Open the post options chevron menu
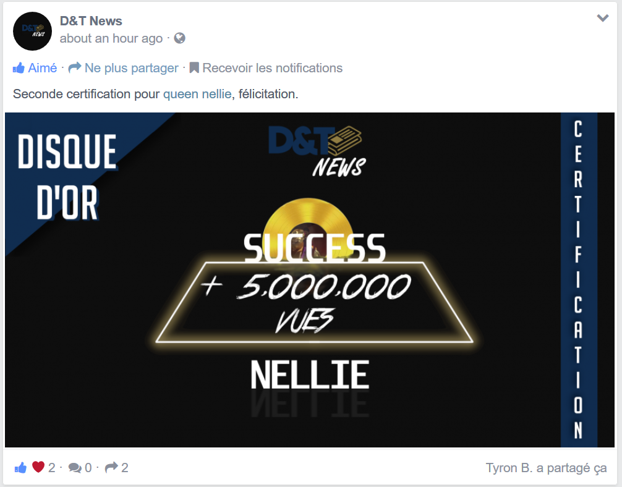 coord(603,18)
